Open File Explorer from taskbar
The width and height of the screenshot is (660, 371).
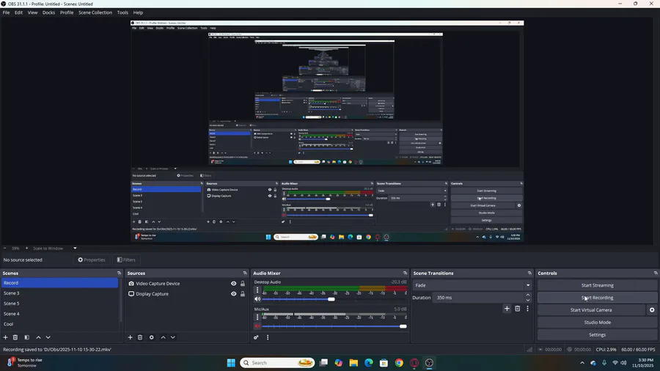click(x=353, y=363)
